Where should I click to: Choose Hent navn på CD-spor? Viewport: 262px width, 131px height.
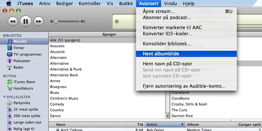coord(186,64)
